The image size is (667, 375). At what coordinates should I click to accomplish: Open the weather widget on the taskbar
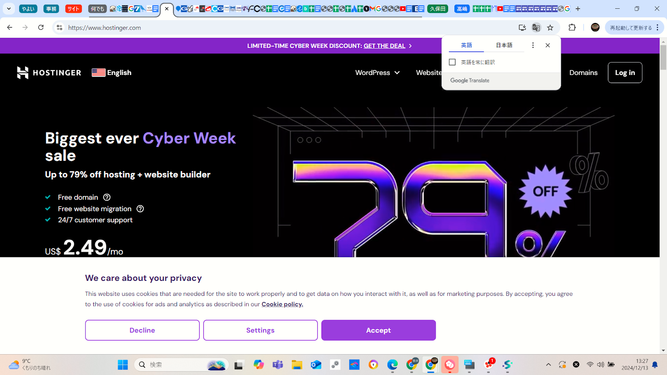coord(30,365)
